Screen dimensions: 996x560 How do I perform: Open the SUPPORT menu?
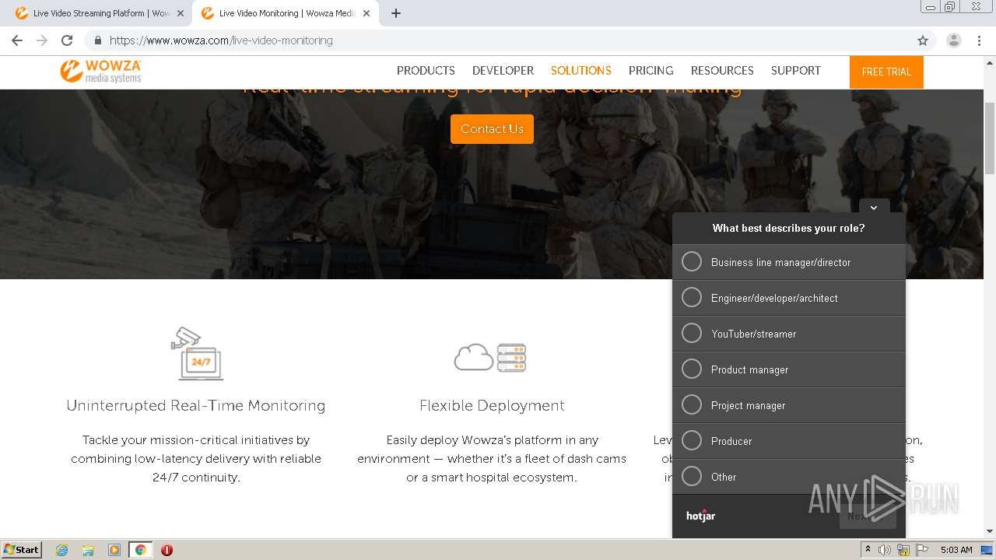[796, 71]
